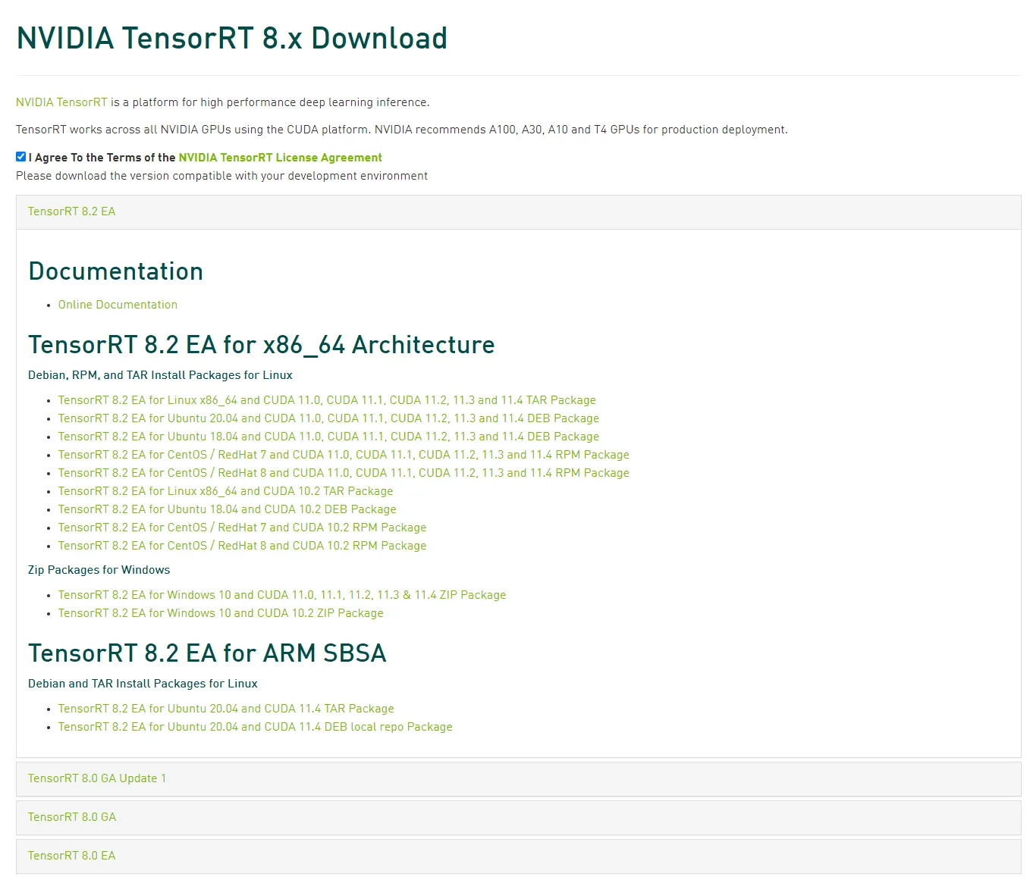Download CentOS / RedHat 7 CUDA 10.2 RPM Package
The image size is (1030, 883).
[242, 528]
